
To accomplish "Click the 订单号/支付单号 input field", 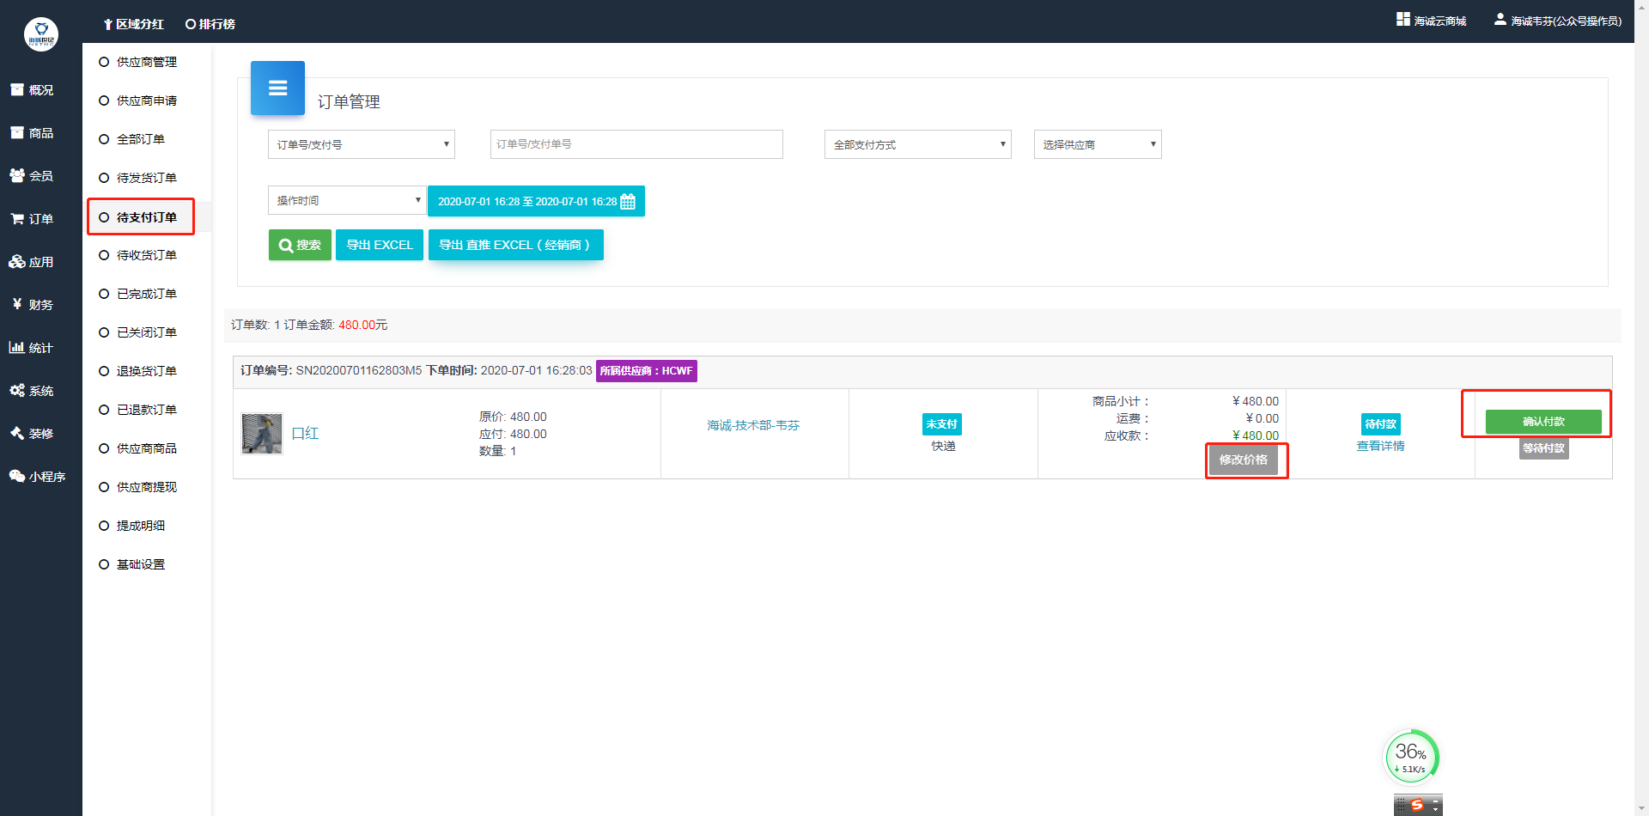I will point(636,144).
